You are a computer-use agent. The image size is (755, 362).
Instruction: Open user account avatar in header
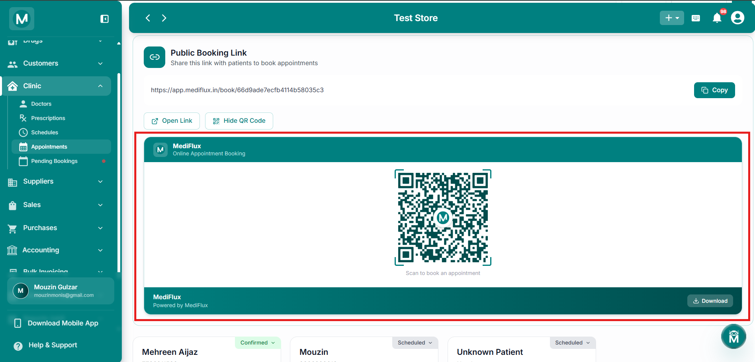coord(737,18)
